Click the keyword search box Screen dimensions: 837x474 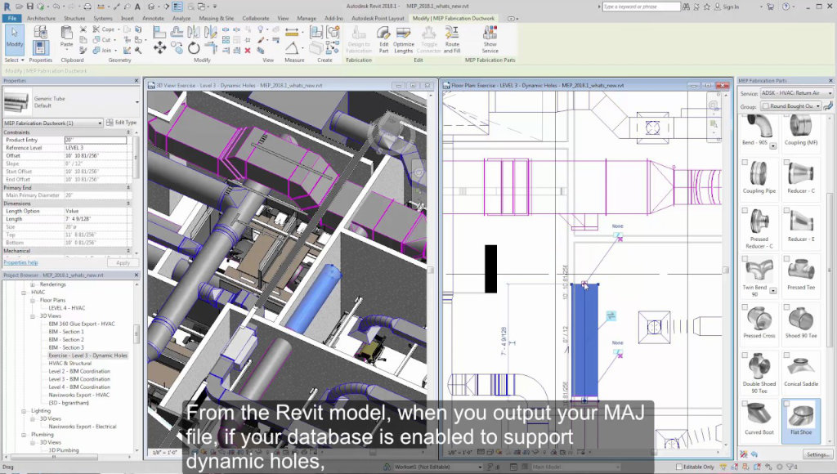coord(641,7)
